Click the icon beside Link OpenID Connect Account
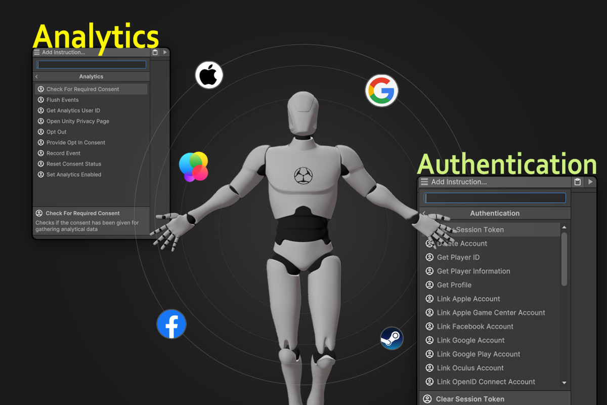Image resolution: width=607 pixels, height=405 pixels. 430,382
